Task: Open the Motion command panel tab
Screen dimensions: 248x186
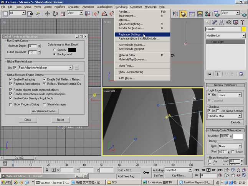Action: point(229,23)
